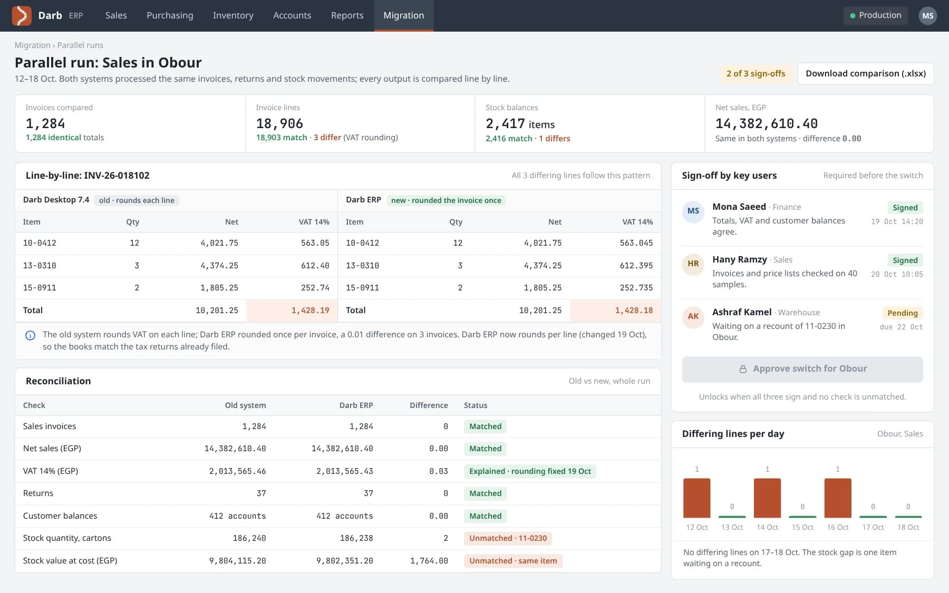
Task: Open the Accounts menu
Action: pos(292,16)
